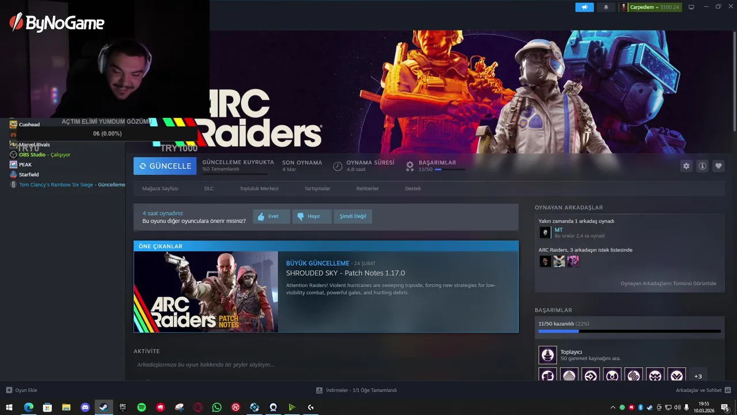This screenshot has height=415, width=737.
Task: Open Windows notification center icon
Action: point(725,408)
